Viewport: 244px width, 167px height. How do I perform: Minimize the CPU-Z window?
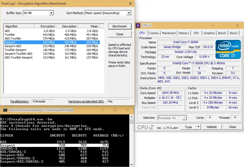coord(213,25)
